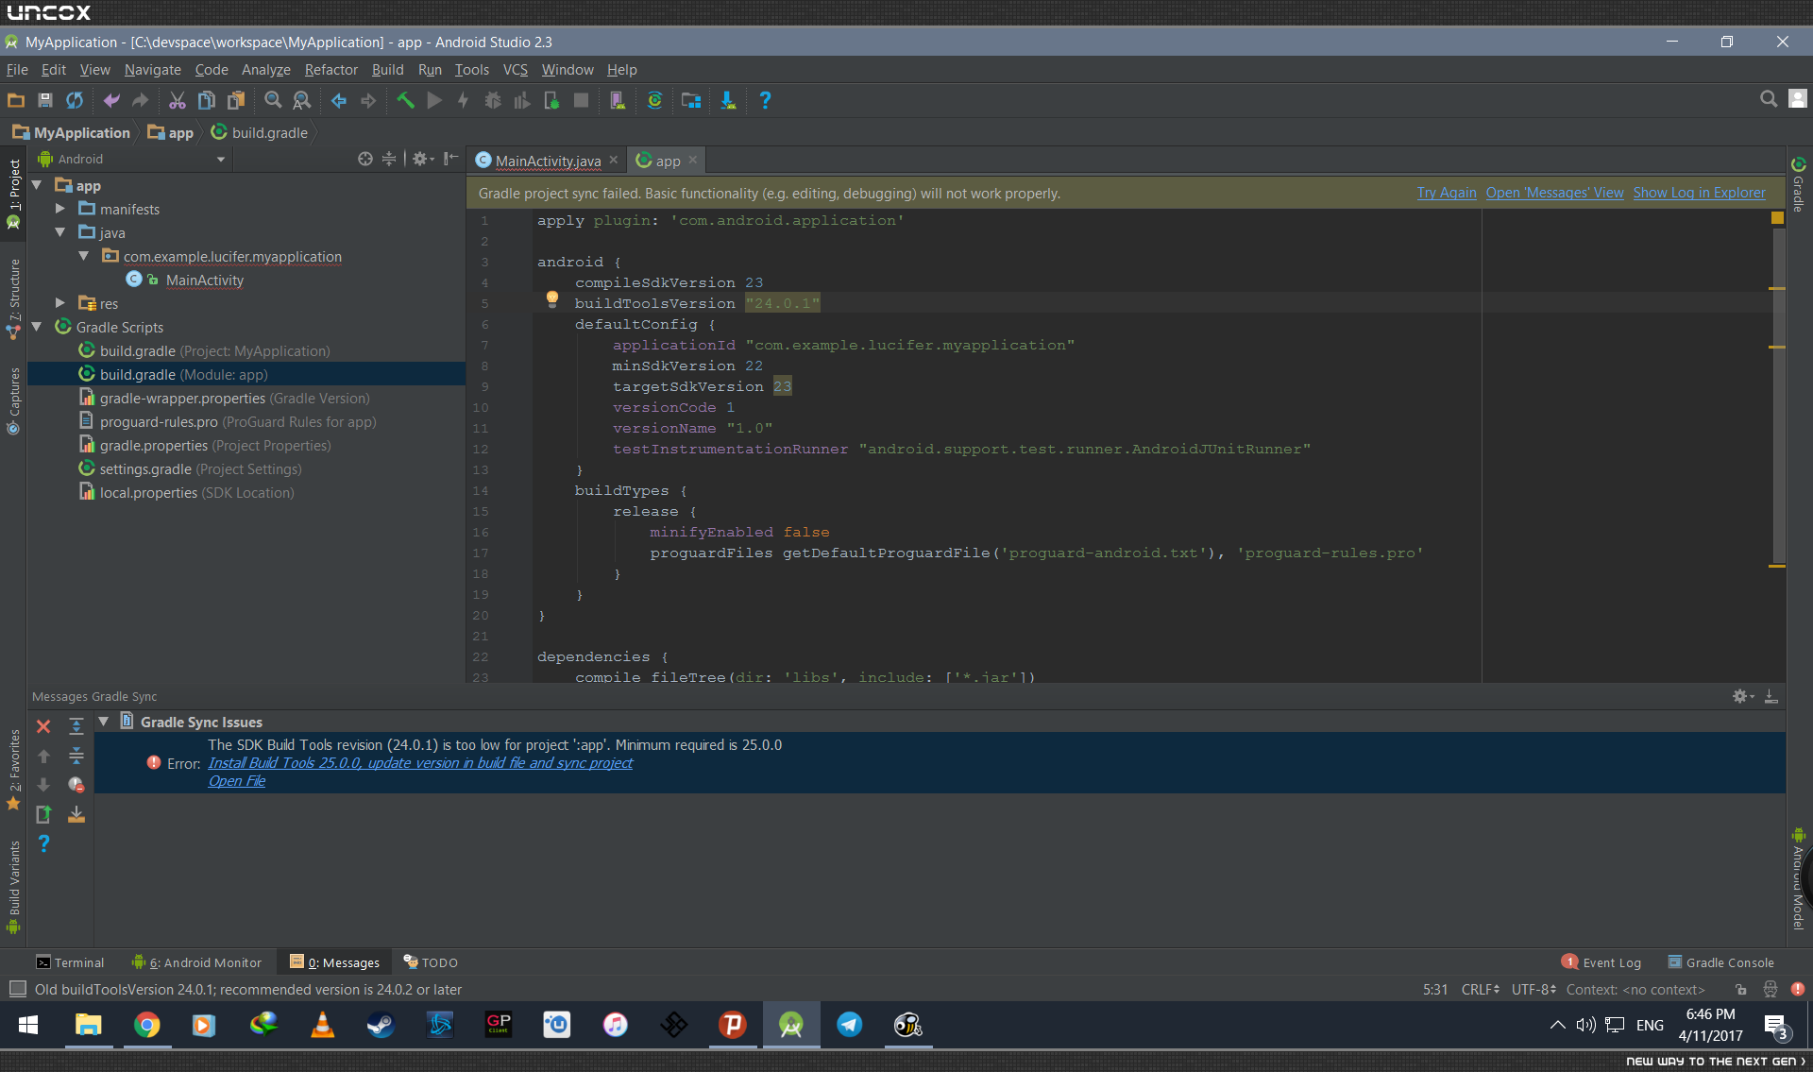The height and width of the screenshot is (1072, 1813).
Task: Click the Debug app bug icon
Action: click(492, 100)
